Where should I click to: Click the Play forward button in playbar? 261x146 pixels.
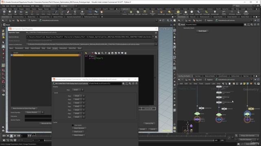click(x=15, y=136)
